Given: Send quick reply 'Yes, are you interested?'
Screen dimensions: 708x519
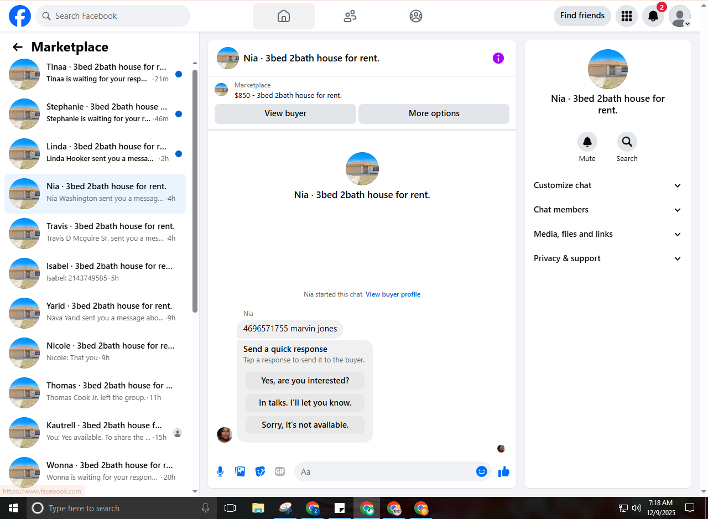Looking at the screenshot, I should tap(305, 381).
